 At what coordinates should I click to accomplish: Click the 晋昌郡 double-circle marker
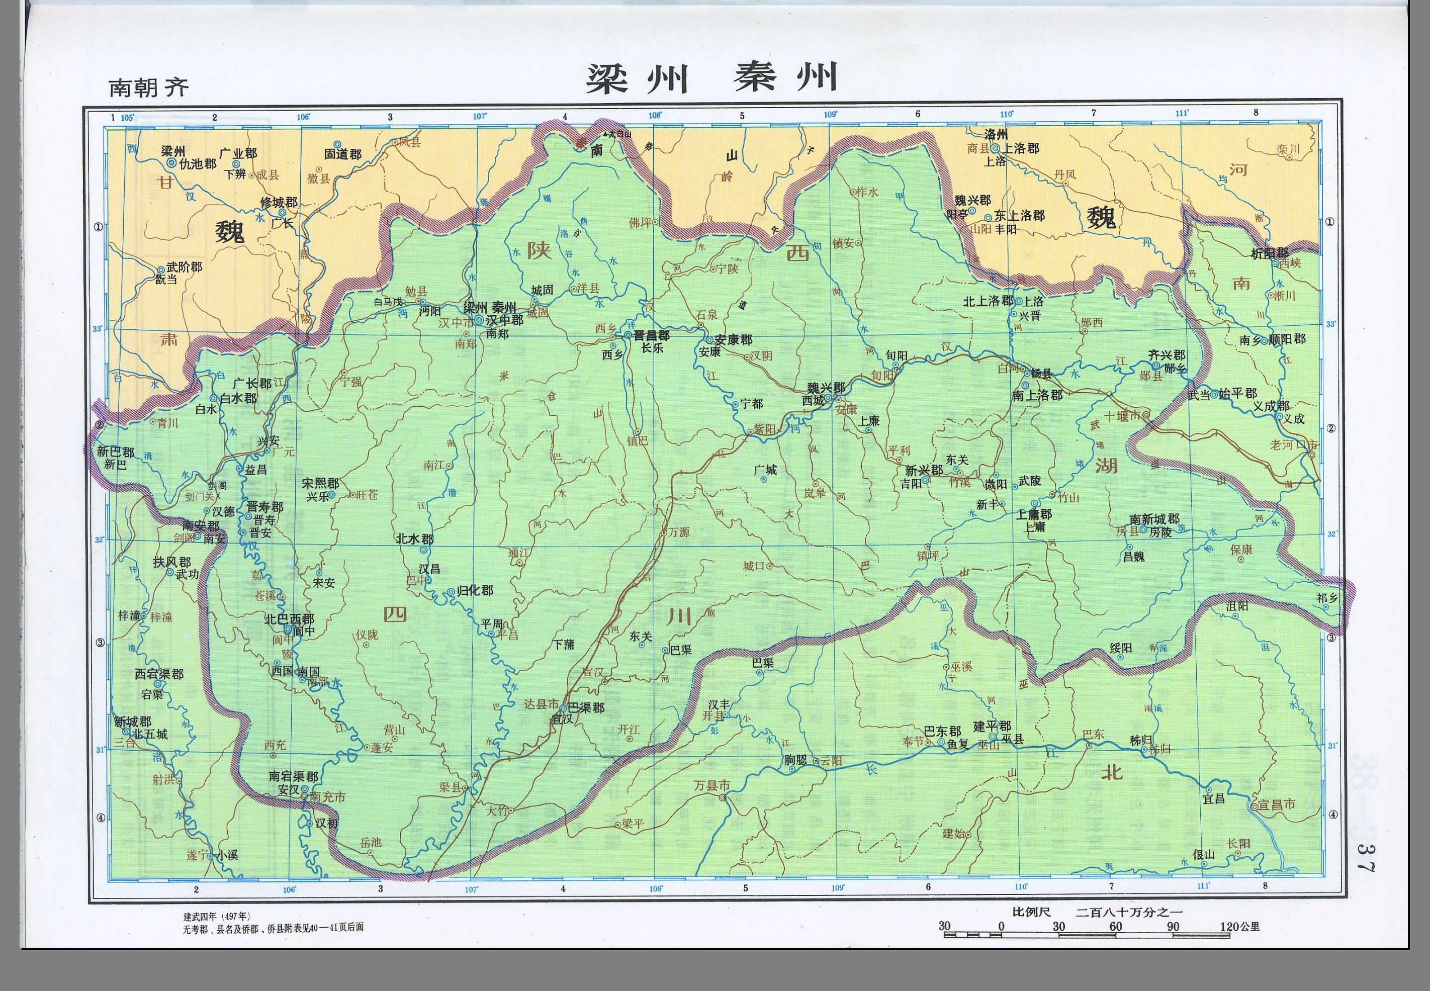[628, 335]
